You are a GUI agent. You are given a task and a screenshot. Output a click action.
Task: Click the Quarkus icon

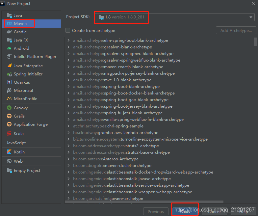coord(9,82)
